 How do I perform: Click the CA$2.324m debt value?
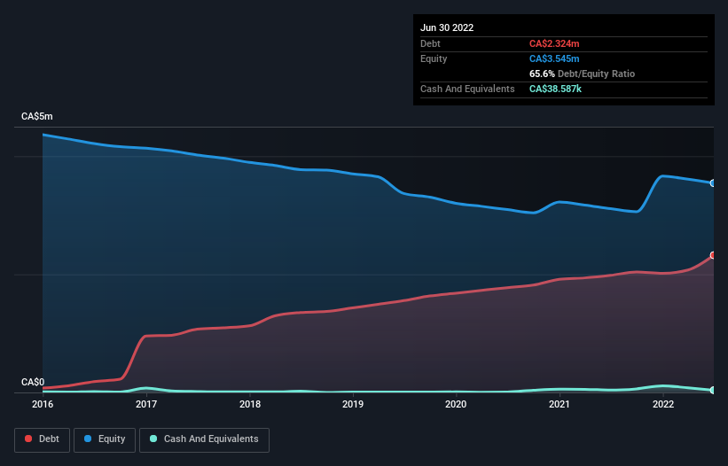pyautogui.click(x=554, y=43)
